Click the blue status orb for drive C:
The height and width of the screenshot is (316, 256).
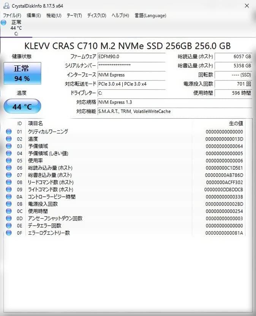(x=3, y=22)
